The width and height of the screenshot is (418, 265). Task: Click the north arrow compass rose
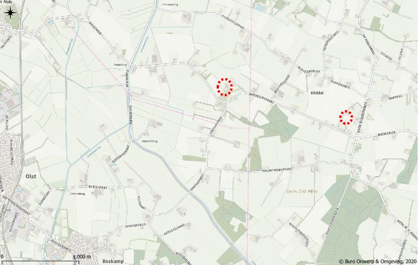(x=10, y=13)
